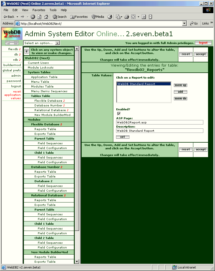The height and width of the screenshot is (271, 215).
Task: Click the Stop loading icon
Action: pos(33,17)
